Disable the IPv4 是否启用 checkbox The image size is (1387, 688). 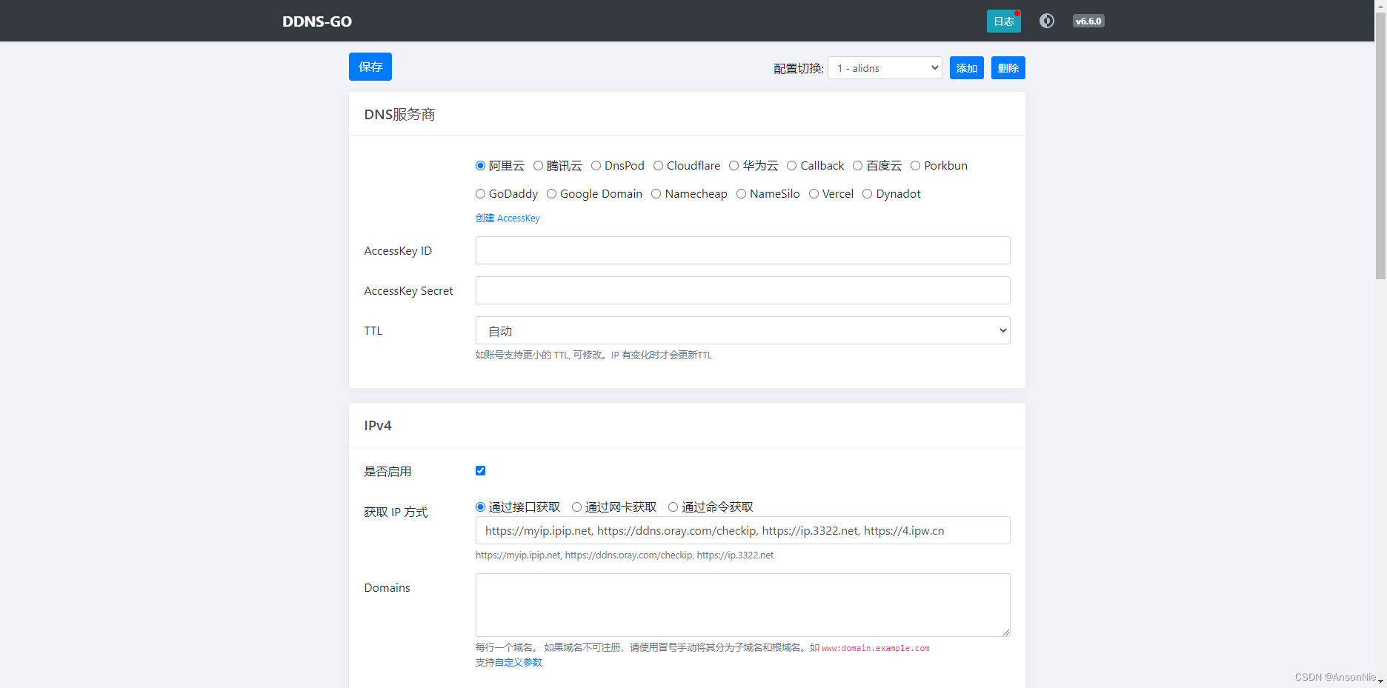(481, 470)
